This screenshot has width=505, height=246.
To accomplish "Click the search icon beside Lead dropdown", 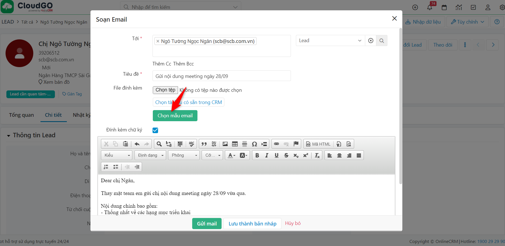I will [382, 40].
